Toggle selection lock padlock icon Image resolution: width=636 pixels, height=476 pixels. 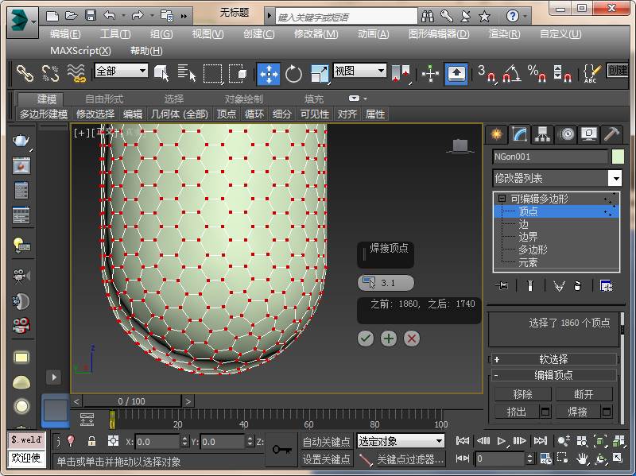[92, 441]
